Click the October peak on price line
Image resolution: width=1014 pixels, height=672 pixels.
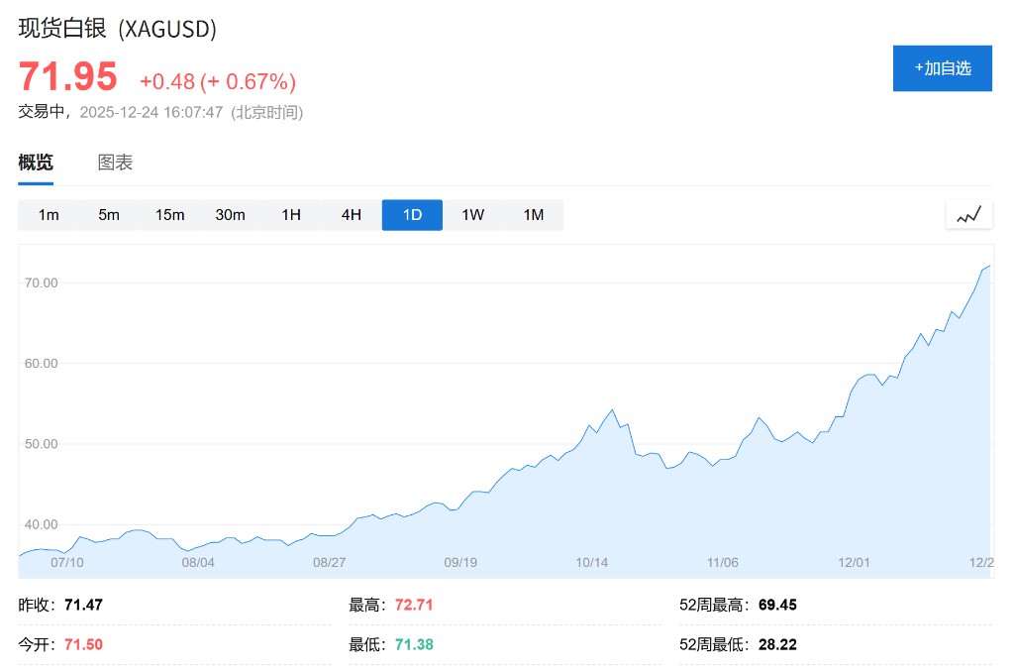pyautogui.click(x=612, y=409)
